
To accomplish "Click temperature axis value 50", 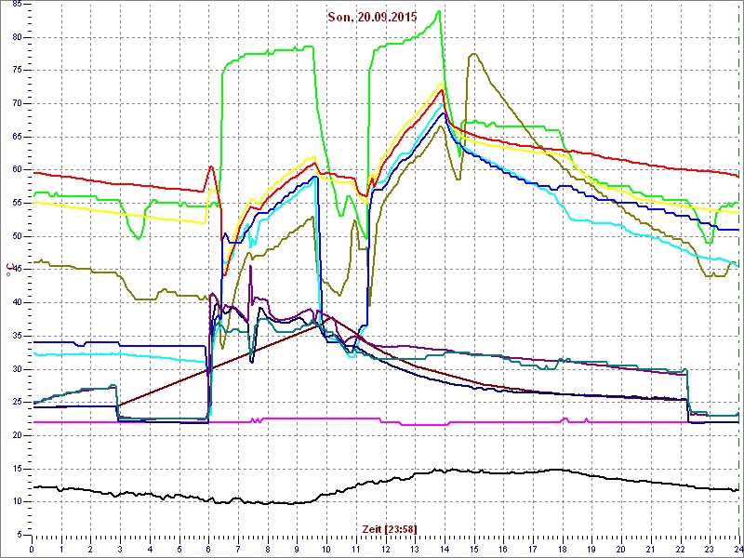I will (16, 236).
